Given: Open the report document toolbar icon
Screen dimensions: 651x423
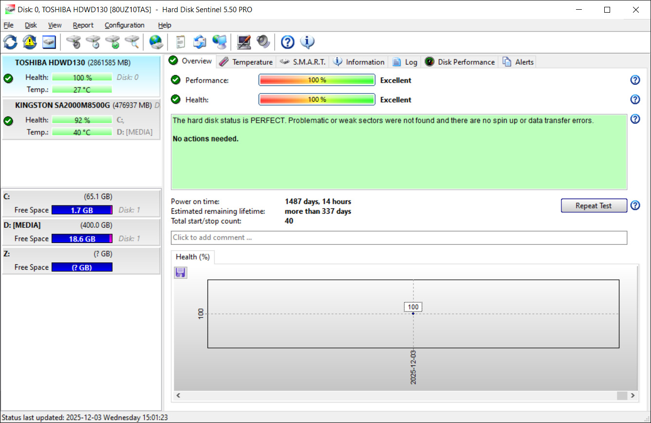Looking at the screenshot, I should pyautogui.click(x=180, y=42).
